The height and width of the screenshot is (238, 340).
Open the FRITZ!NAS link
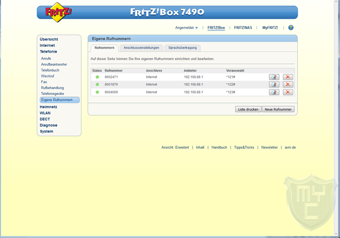click(243, 28)
